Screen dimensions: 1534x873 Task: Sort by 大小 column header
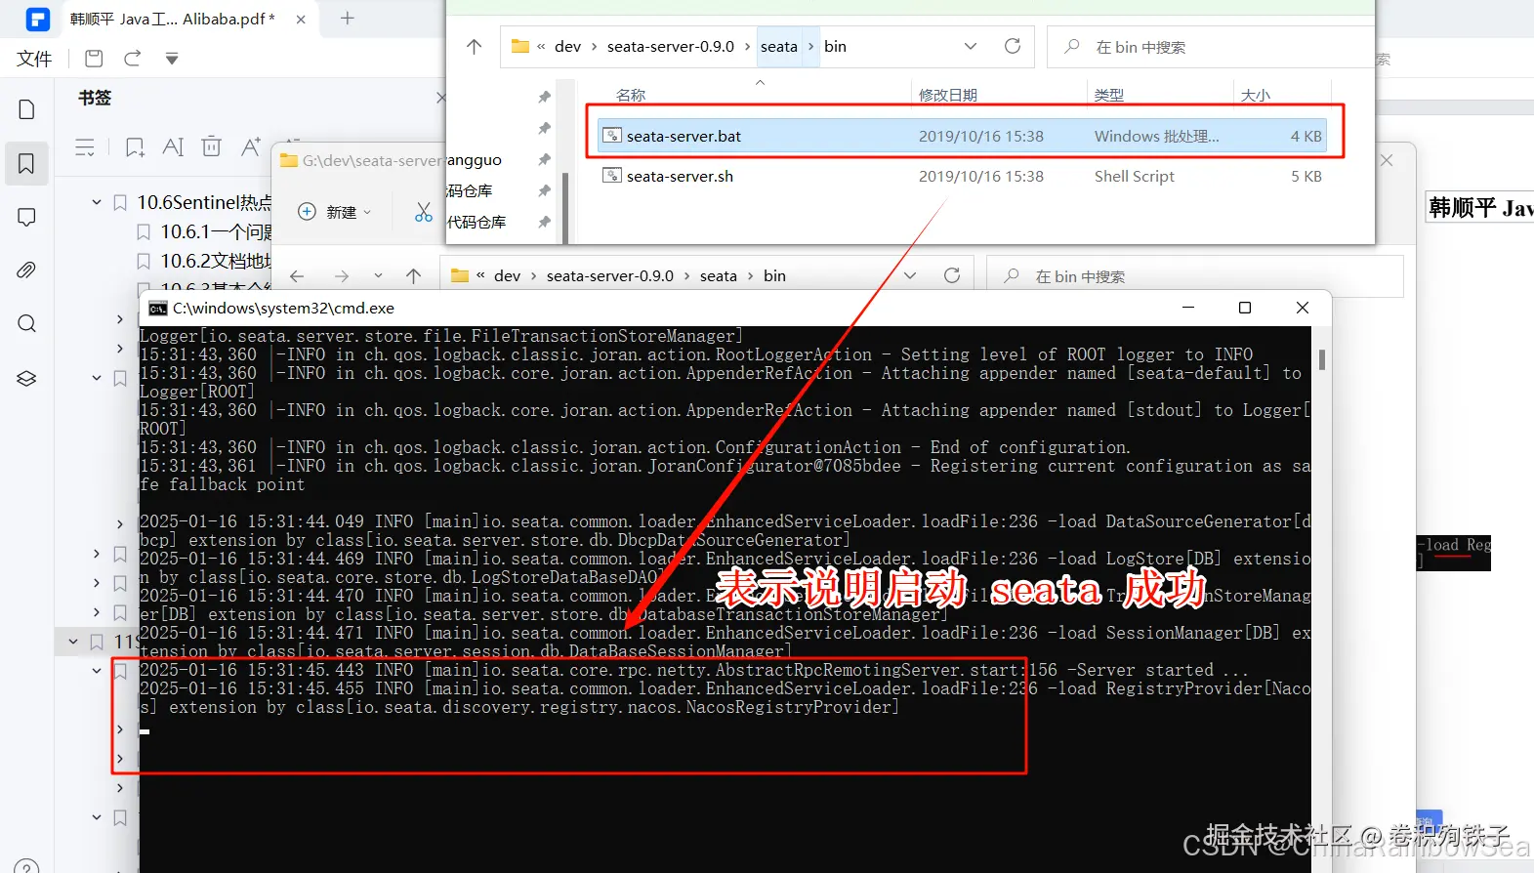click(x=1256, y=95)
